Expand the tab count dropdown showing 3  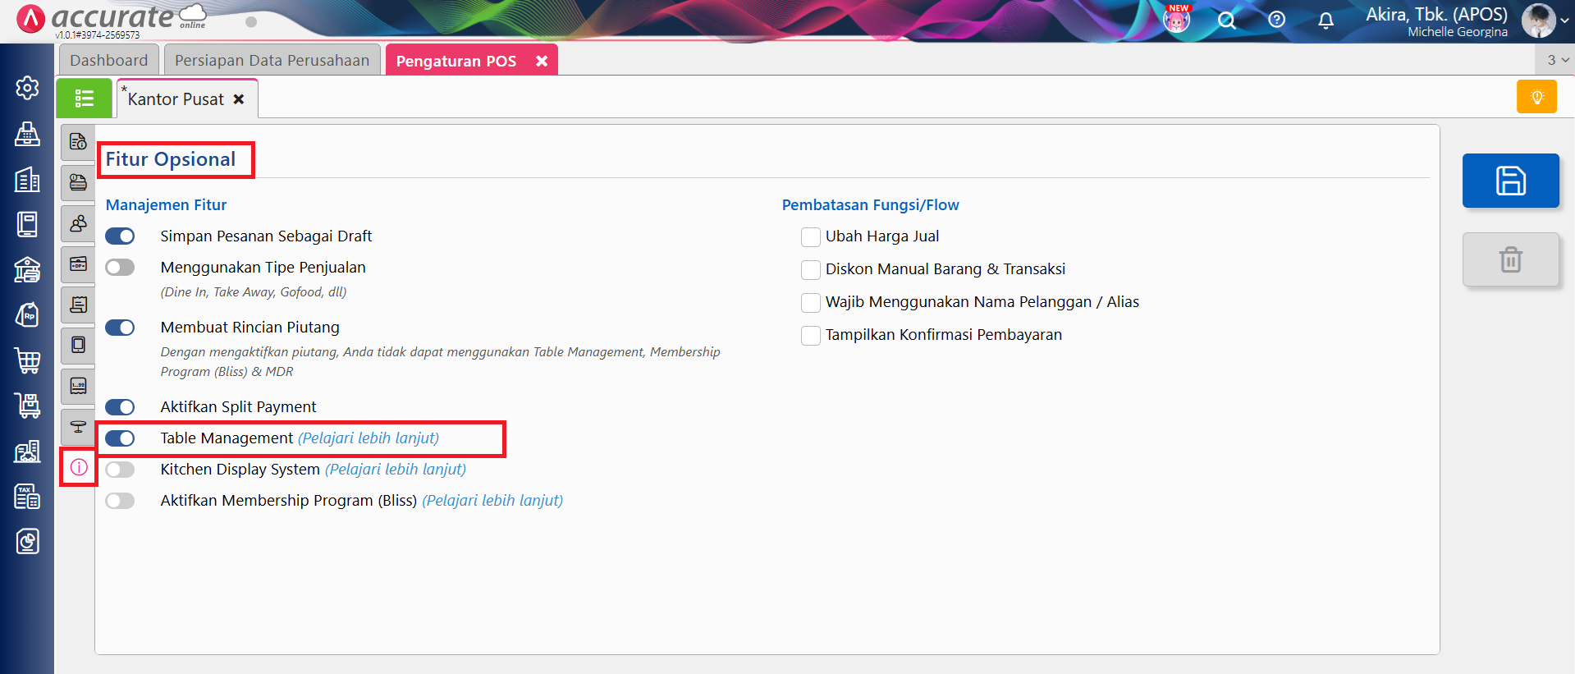1557,60
